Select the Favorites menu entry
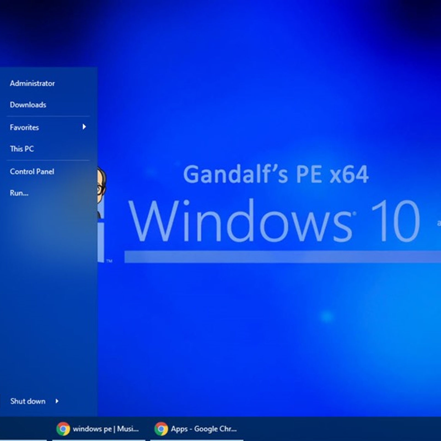 tap(48, 127)
